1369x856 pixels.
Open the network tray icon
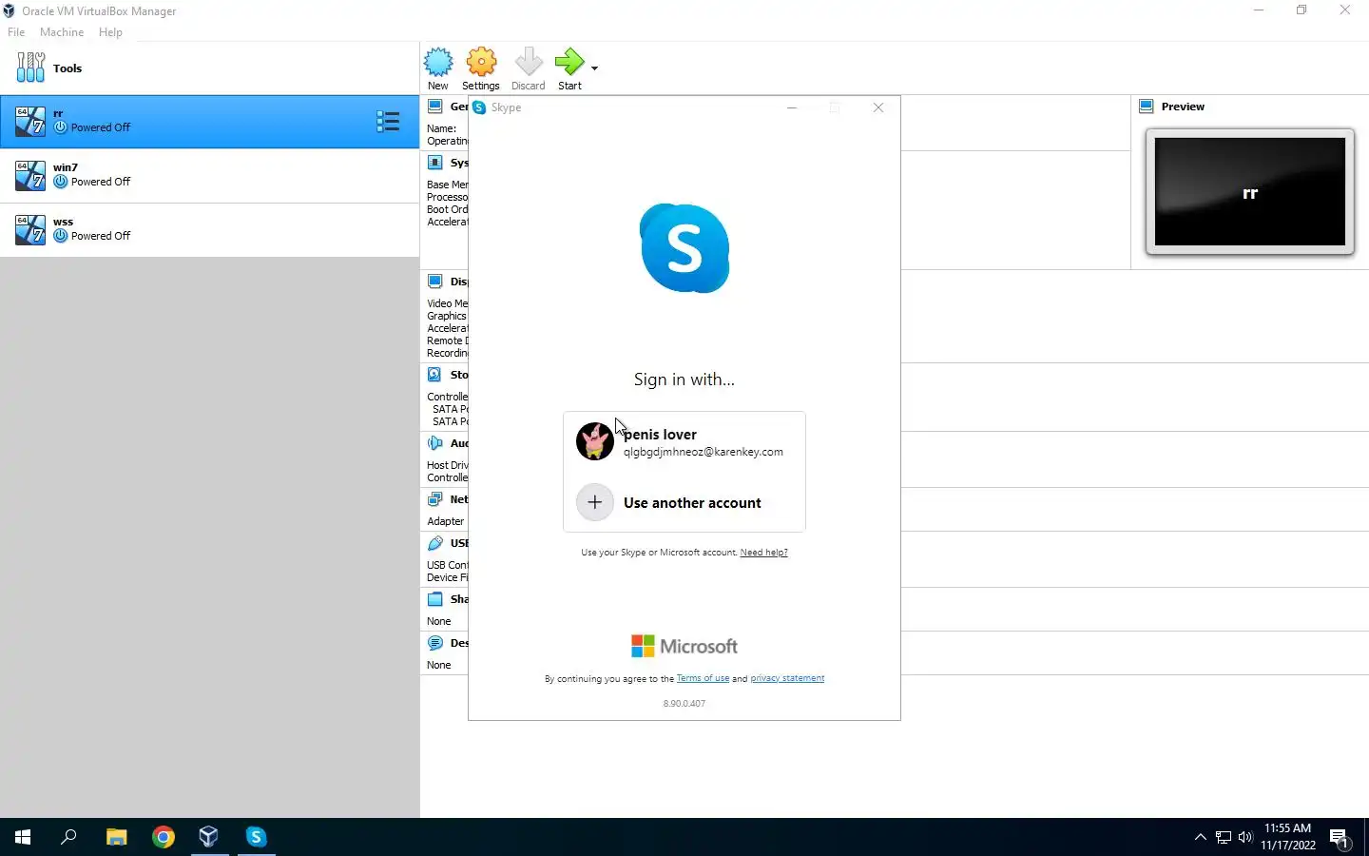[1224, 837]
